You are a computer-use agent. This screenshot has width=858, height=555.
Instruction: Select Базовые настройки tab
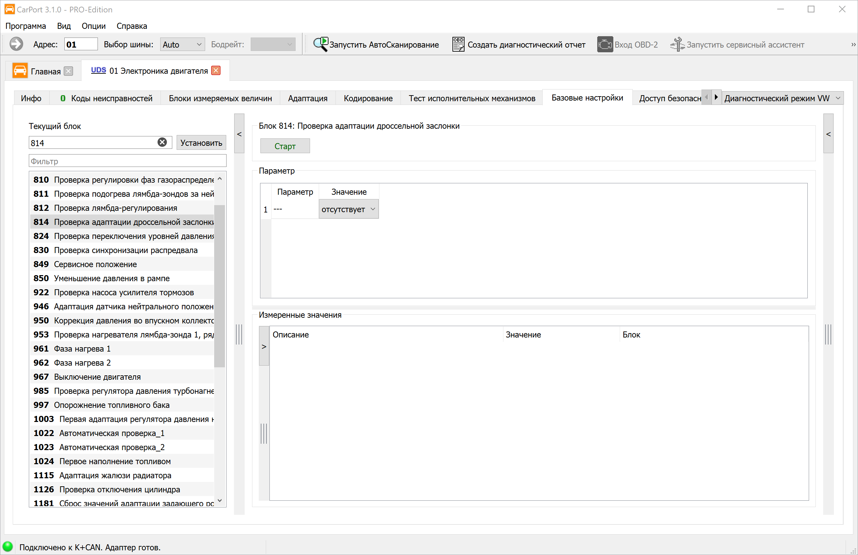[587, 98]
